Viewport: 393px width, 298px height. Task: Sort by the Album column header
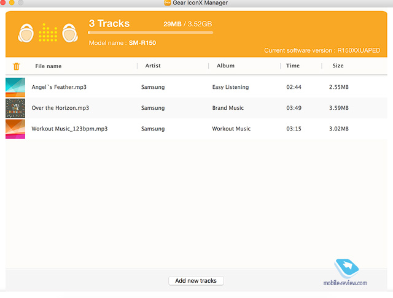coord(225,66)
